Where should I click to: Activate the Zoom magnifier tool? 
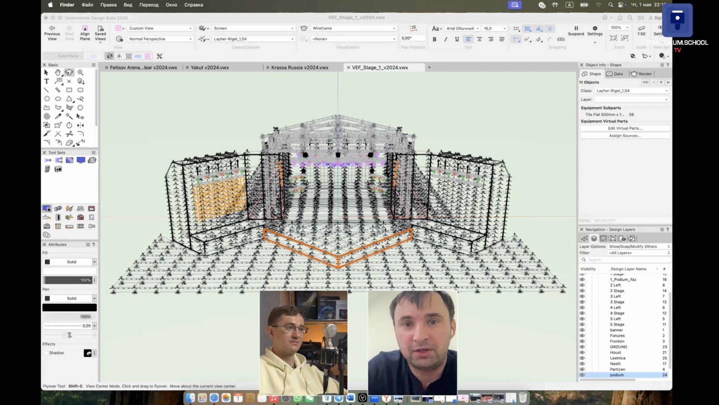coord(81,72)
